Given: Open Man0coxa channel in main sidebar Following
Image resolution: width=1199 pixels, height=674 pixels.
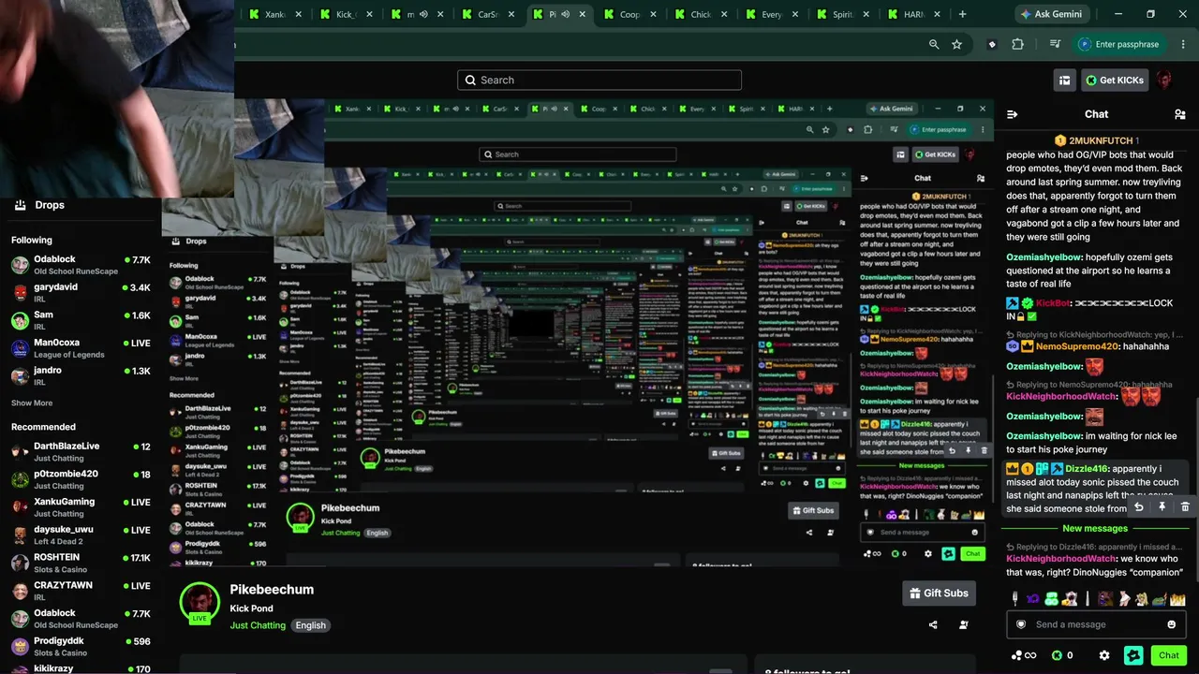Looking at the screenshot, I should (81, 348).
